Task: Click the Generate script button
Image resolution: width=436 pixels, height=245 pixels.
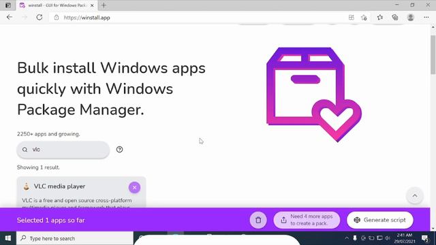Action: [x=380, y=220]
